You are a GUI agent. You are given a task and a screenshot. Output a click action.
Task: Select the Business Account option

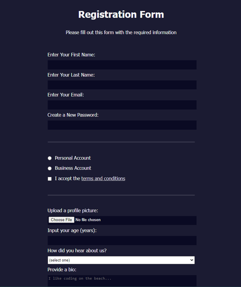pos(50,168)
